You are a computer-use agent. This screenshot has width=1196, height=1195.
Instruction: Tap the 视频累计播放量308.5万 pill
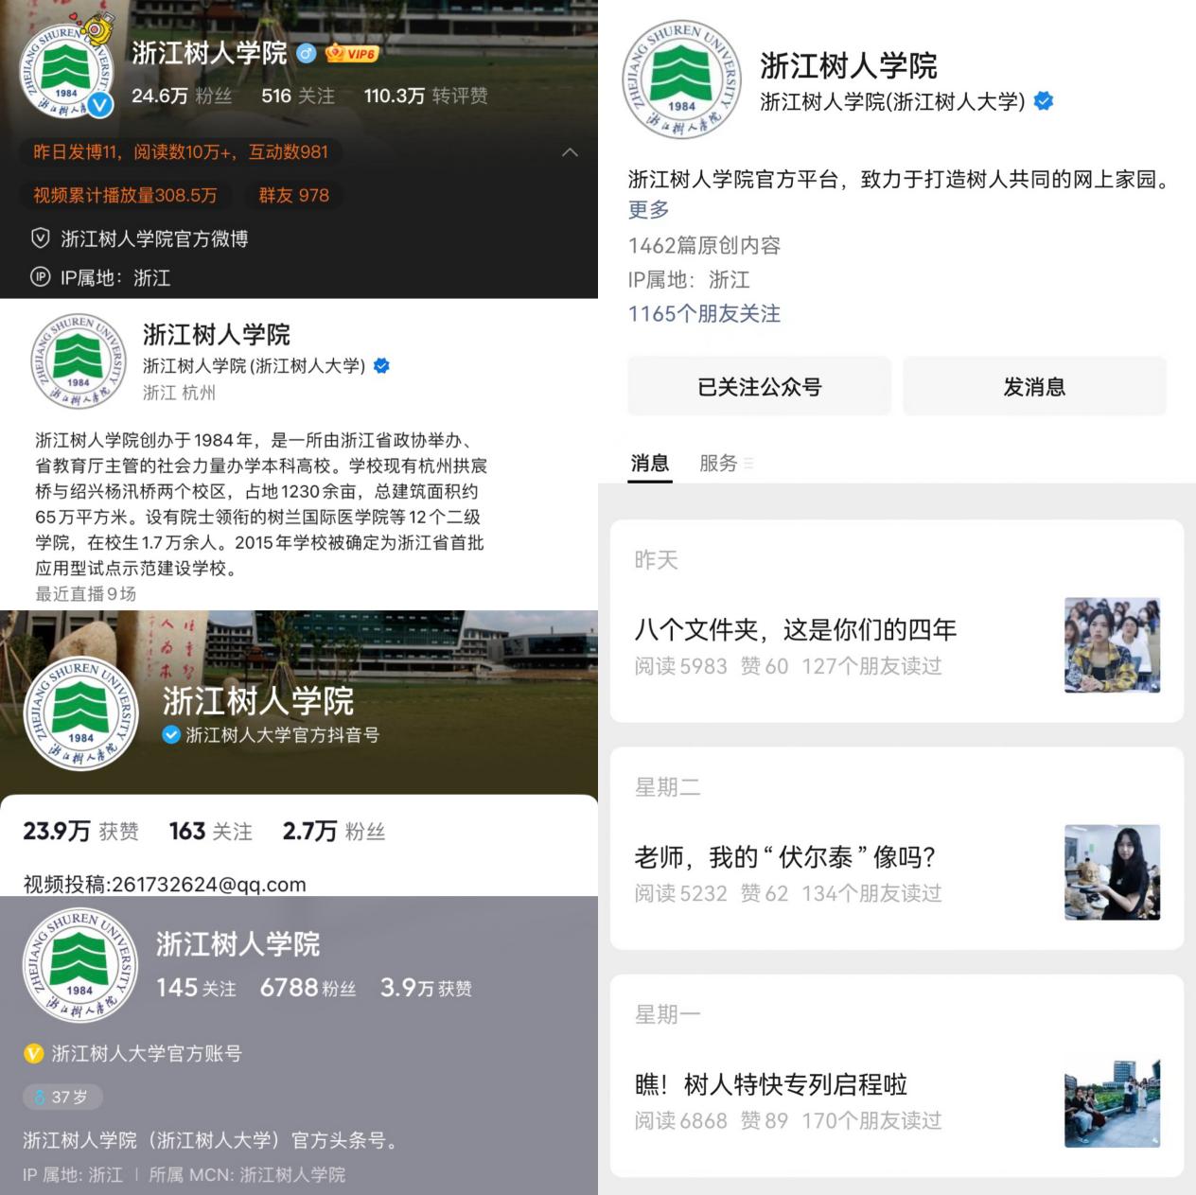(x=125, y=195)
